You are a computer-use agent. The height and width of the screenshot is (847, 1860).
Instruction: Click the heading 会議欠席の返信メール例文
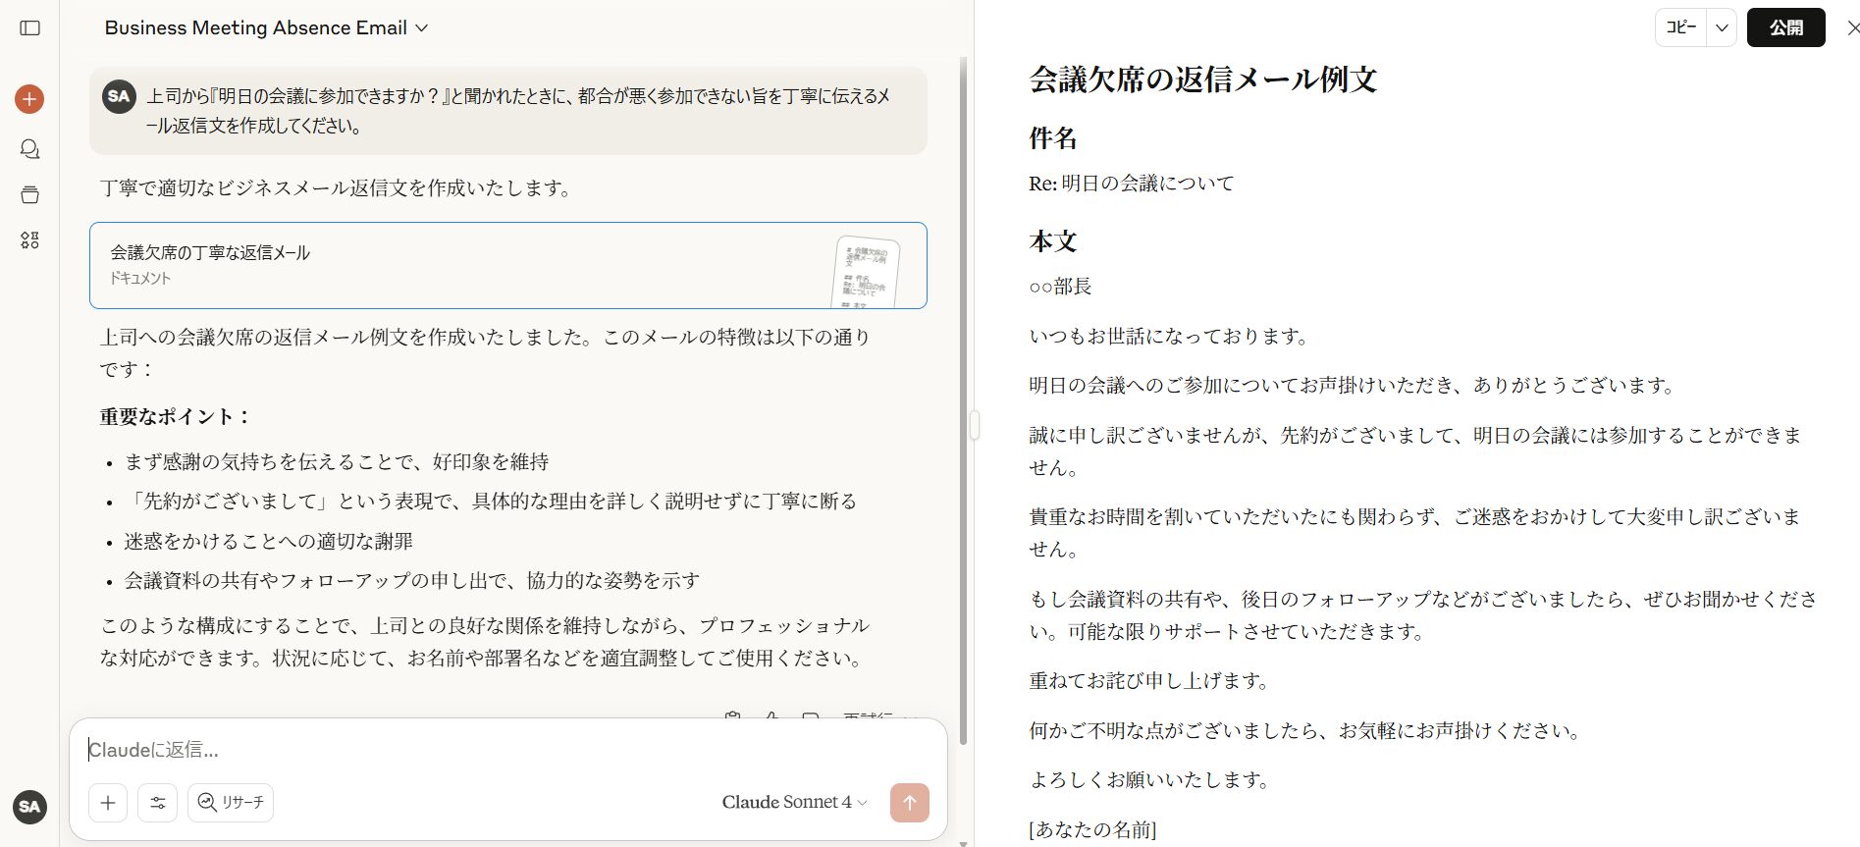[1203, 79]
